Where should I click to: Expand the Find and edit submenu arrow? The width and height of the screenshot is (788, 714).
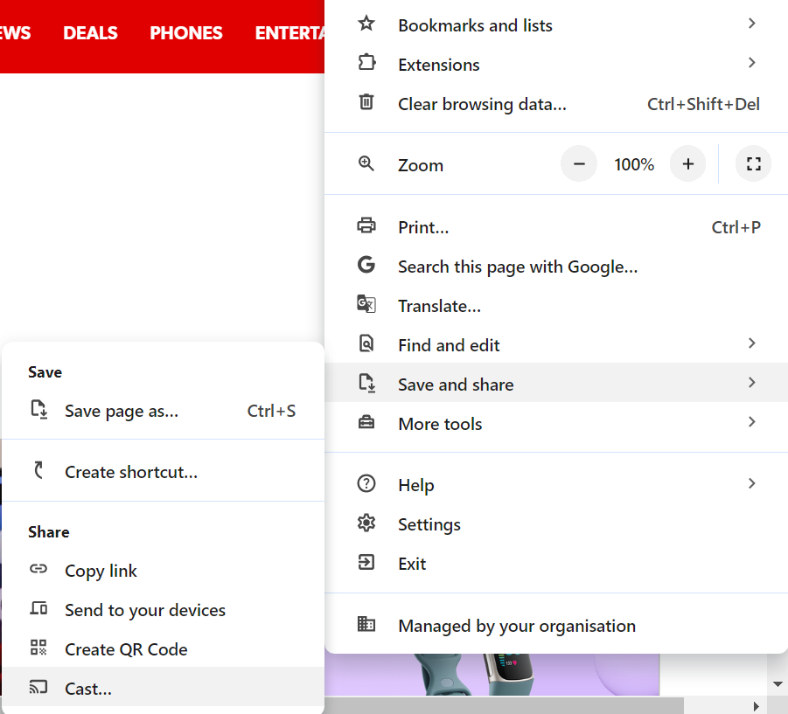click(752, 343)
